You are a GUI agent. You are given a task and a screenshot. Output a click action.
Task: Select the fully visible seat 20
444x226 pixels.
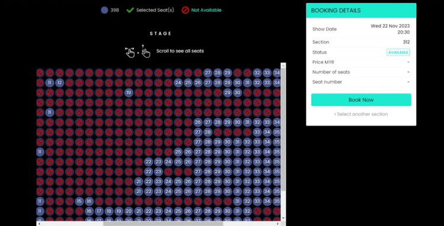(x=128, y=211)
